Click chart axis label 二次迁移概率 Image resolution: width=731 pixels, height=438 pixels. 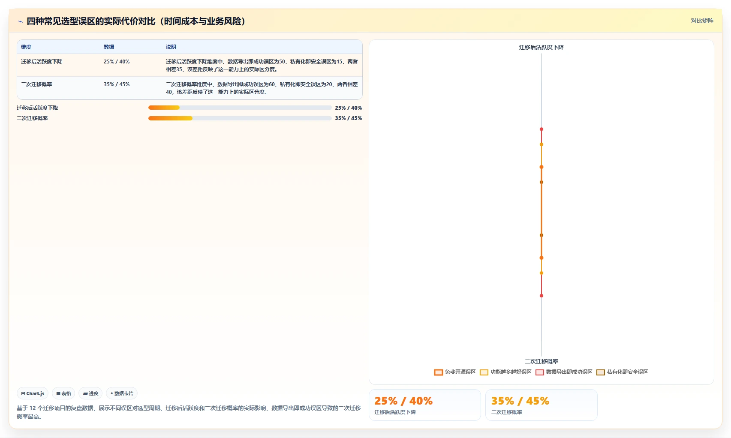coord(541,361)
